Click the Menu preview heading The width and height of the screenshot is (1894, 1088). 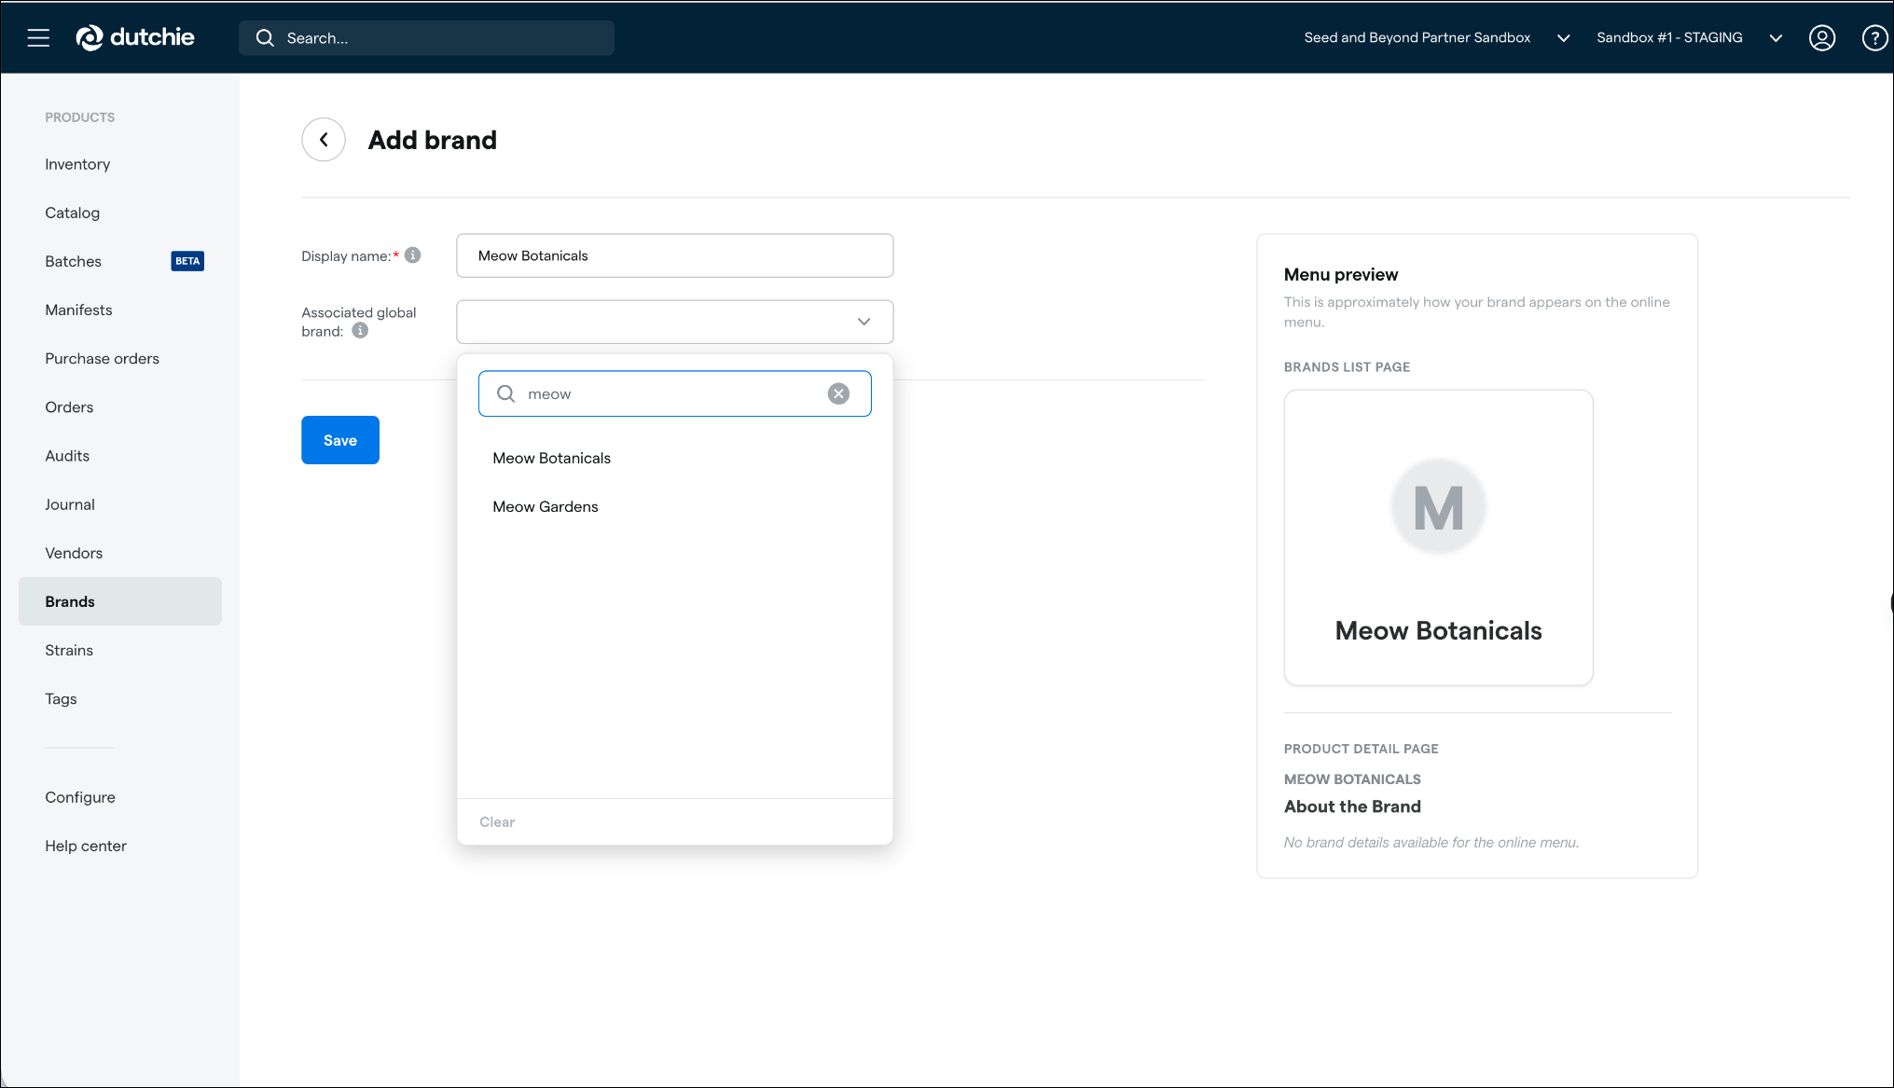[x=1341, y=274]
